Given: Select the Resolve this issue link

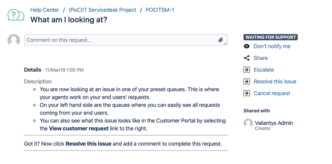Looking at the screenshot, I should pyautogui.click(x=275, y=81).
